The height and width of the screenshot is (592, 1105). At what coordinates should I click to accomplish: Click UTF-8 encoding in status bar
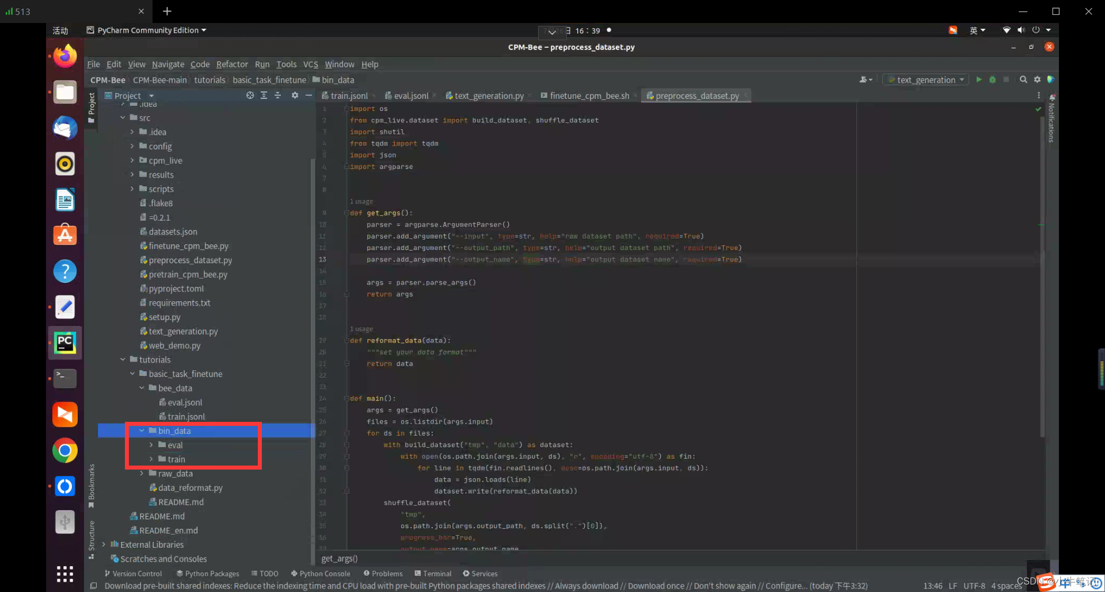tap(974, 586)
